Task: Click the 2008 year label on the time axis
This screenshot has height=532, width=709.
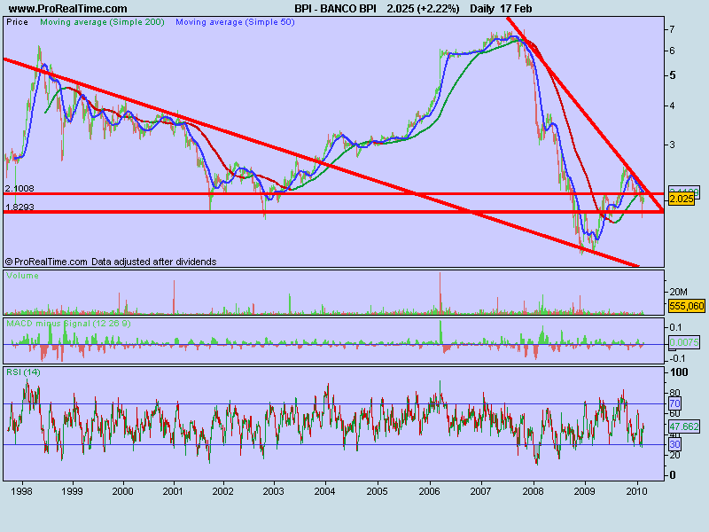Action: [x=534, y=491]
